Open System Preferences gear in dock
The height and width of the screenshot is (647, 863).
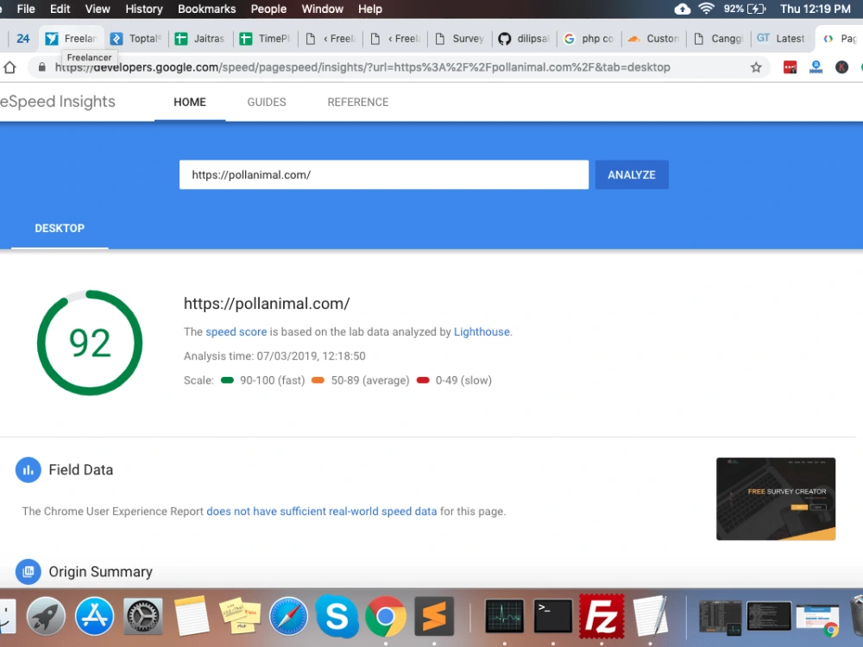143,616
